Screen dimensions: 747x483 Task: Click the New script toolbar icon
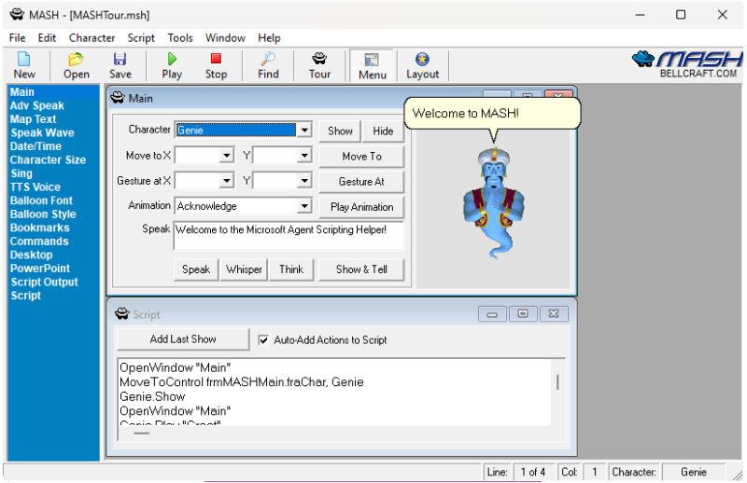click(24, 65)
